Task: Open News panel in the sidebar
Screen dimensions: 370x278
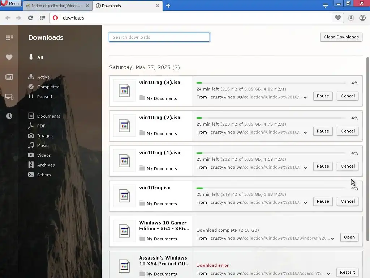Action: (9, 77)
